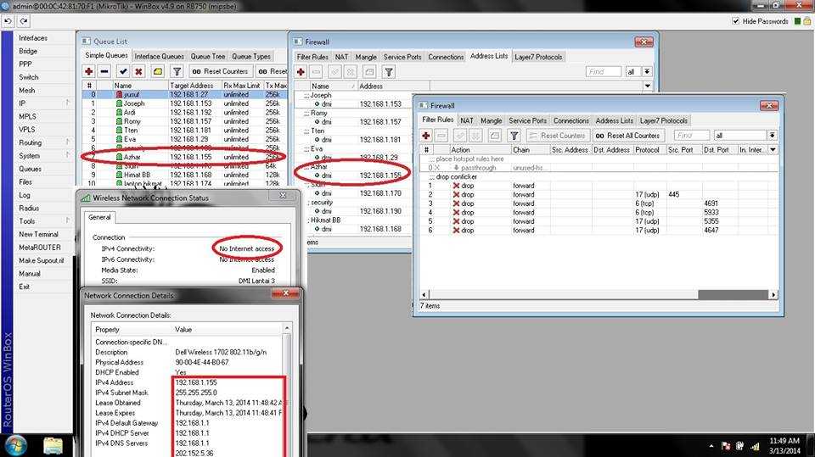Add new entry in the Address Lists Firewall window

point(301,72)
